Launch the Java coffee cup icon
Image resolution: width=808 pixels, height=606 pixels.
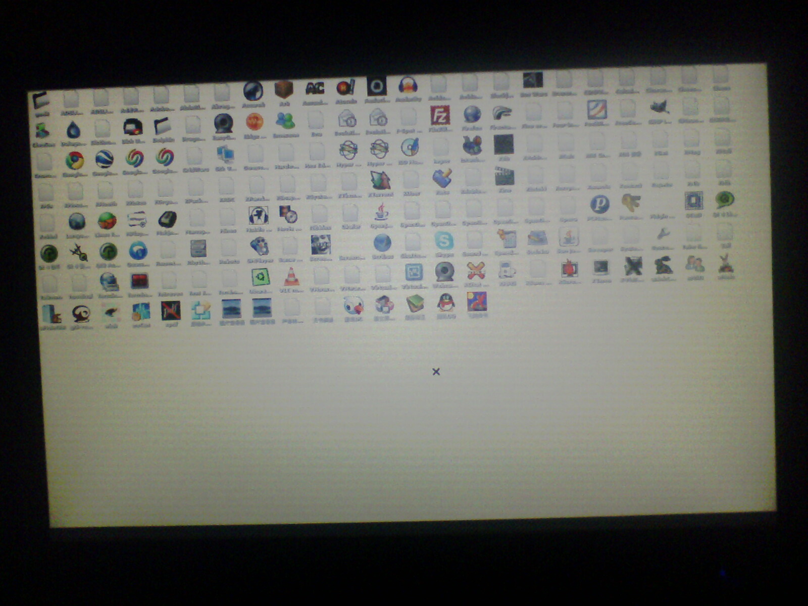(381, 212)
